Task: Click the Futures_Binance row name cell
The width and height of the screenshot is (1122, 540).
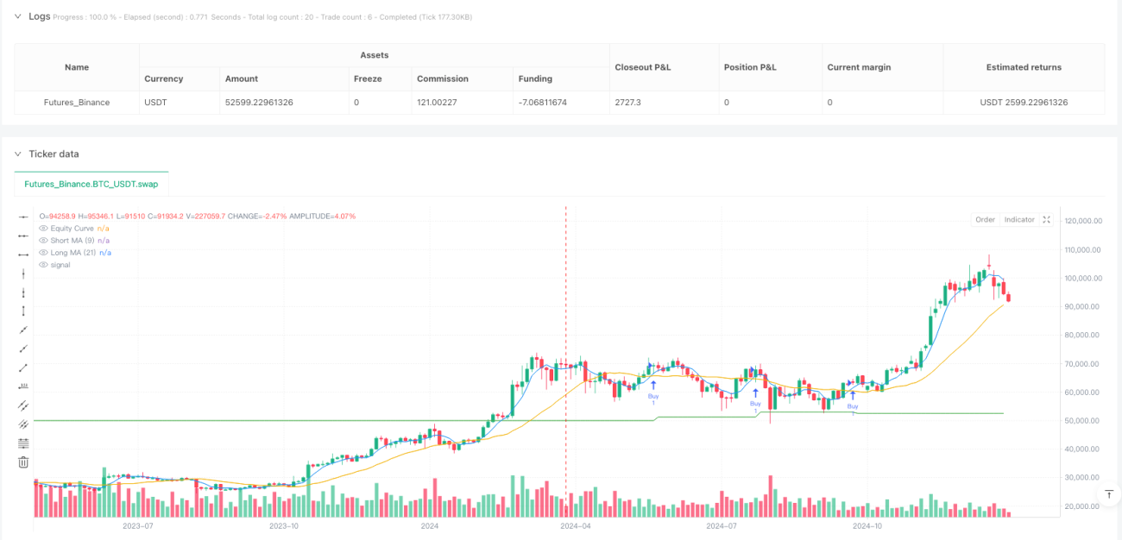Action: [x=77, y=102]
